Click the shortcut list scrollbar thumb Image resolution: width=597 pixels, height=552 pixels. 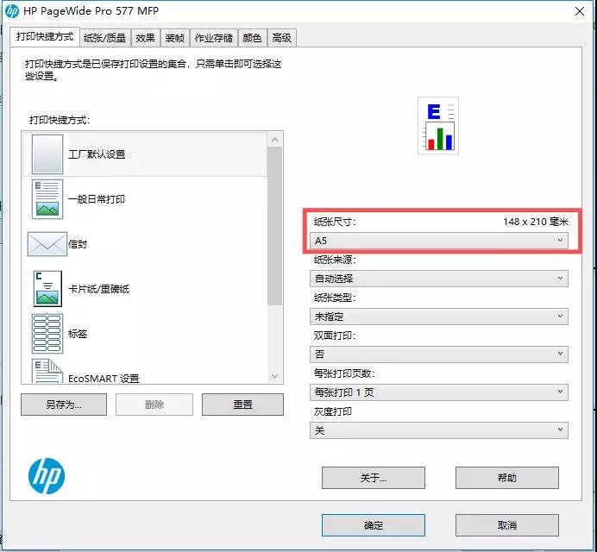[275, 226]
